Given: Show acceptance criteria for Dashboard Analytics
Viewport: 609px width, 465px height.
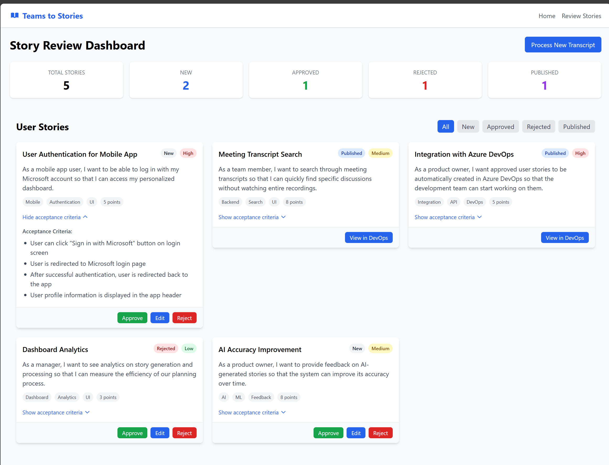Looking at the screenshot, I should click(56, 412).
